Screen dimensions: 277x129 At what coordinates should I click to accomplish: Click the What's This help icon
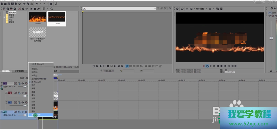56,4
